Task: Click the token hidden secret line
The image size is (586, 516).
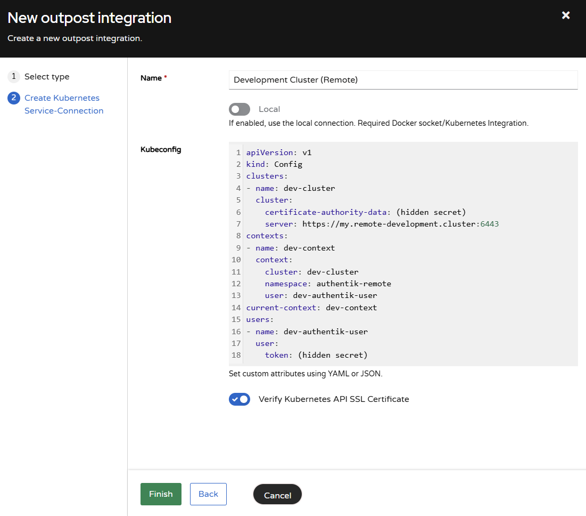Action: pos(316,355)
